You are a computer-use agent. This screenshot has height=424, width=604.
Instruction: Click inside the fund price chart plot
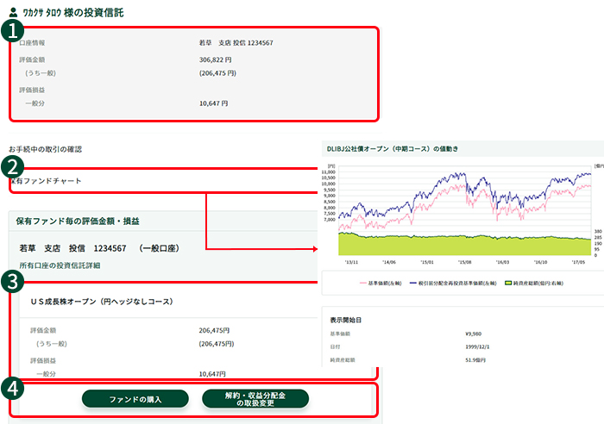pos(464,211)
